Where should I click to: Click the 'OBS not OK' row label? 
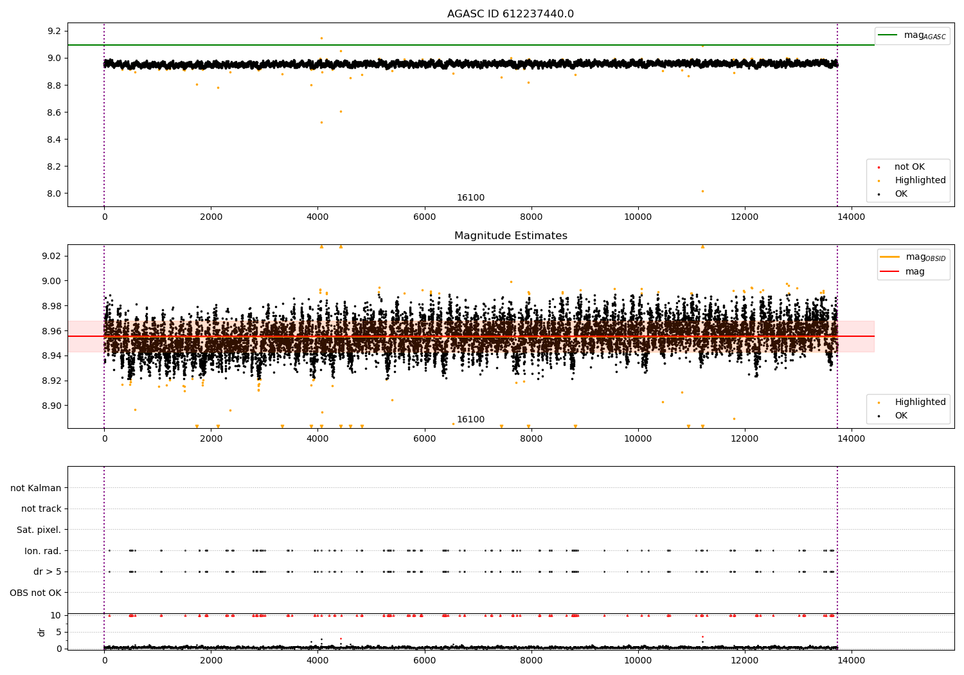coord(36,593)
